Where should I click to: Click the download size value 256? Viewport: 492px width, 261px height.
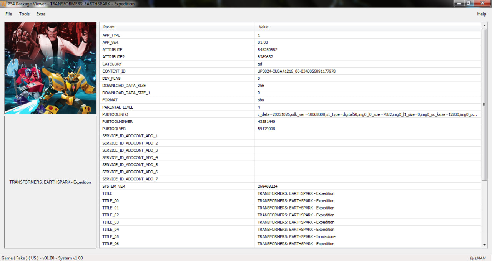pos(261,86)
